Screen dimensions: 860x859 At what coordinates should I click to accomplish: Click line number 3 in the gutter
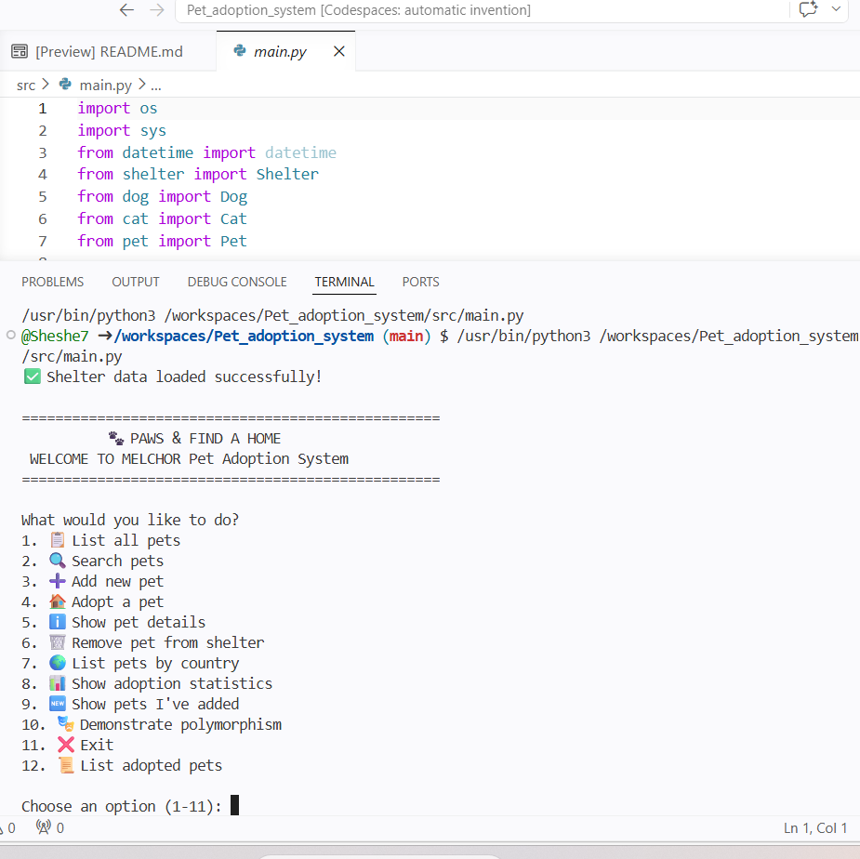tap(43, 153)
